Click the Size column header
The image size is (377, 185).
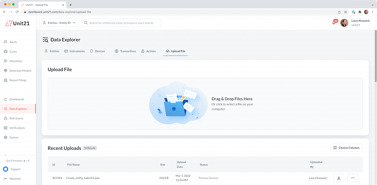pyautogui.click(x=162, y=165)
